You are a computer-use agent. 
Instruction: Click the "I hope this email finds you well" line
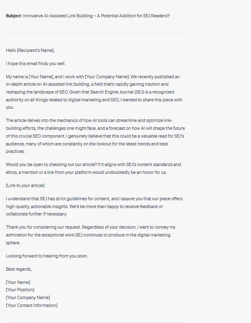tap(35, 64)
